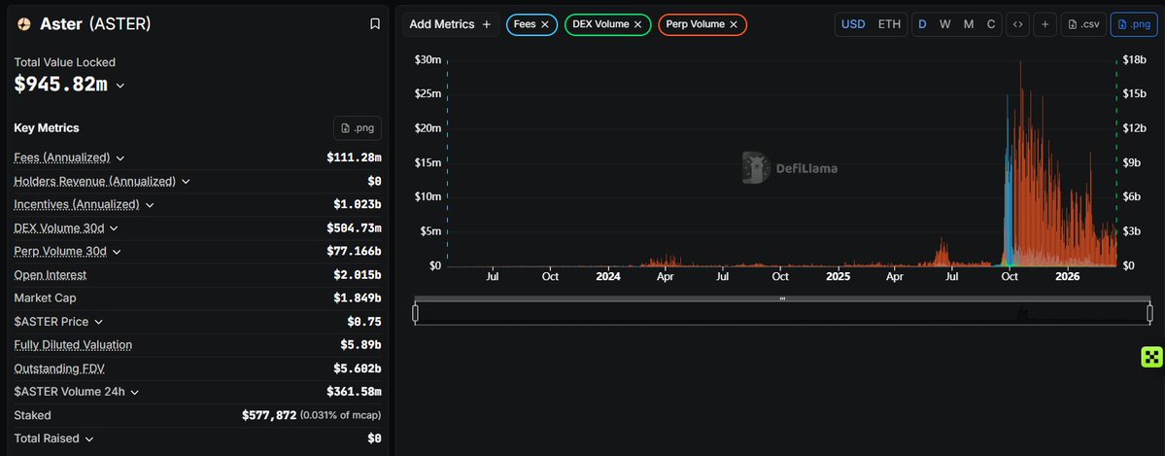The image size is (1165, 456).
Task: Download chart data as .csv
Action: tap(1083, 24)
